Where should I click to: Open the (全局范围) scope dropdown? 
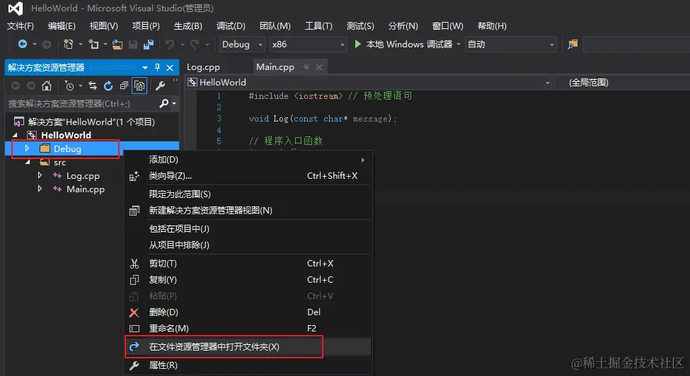click(x=622, y=83)
